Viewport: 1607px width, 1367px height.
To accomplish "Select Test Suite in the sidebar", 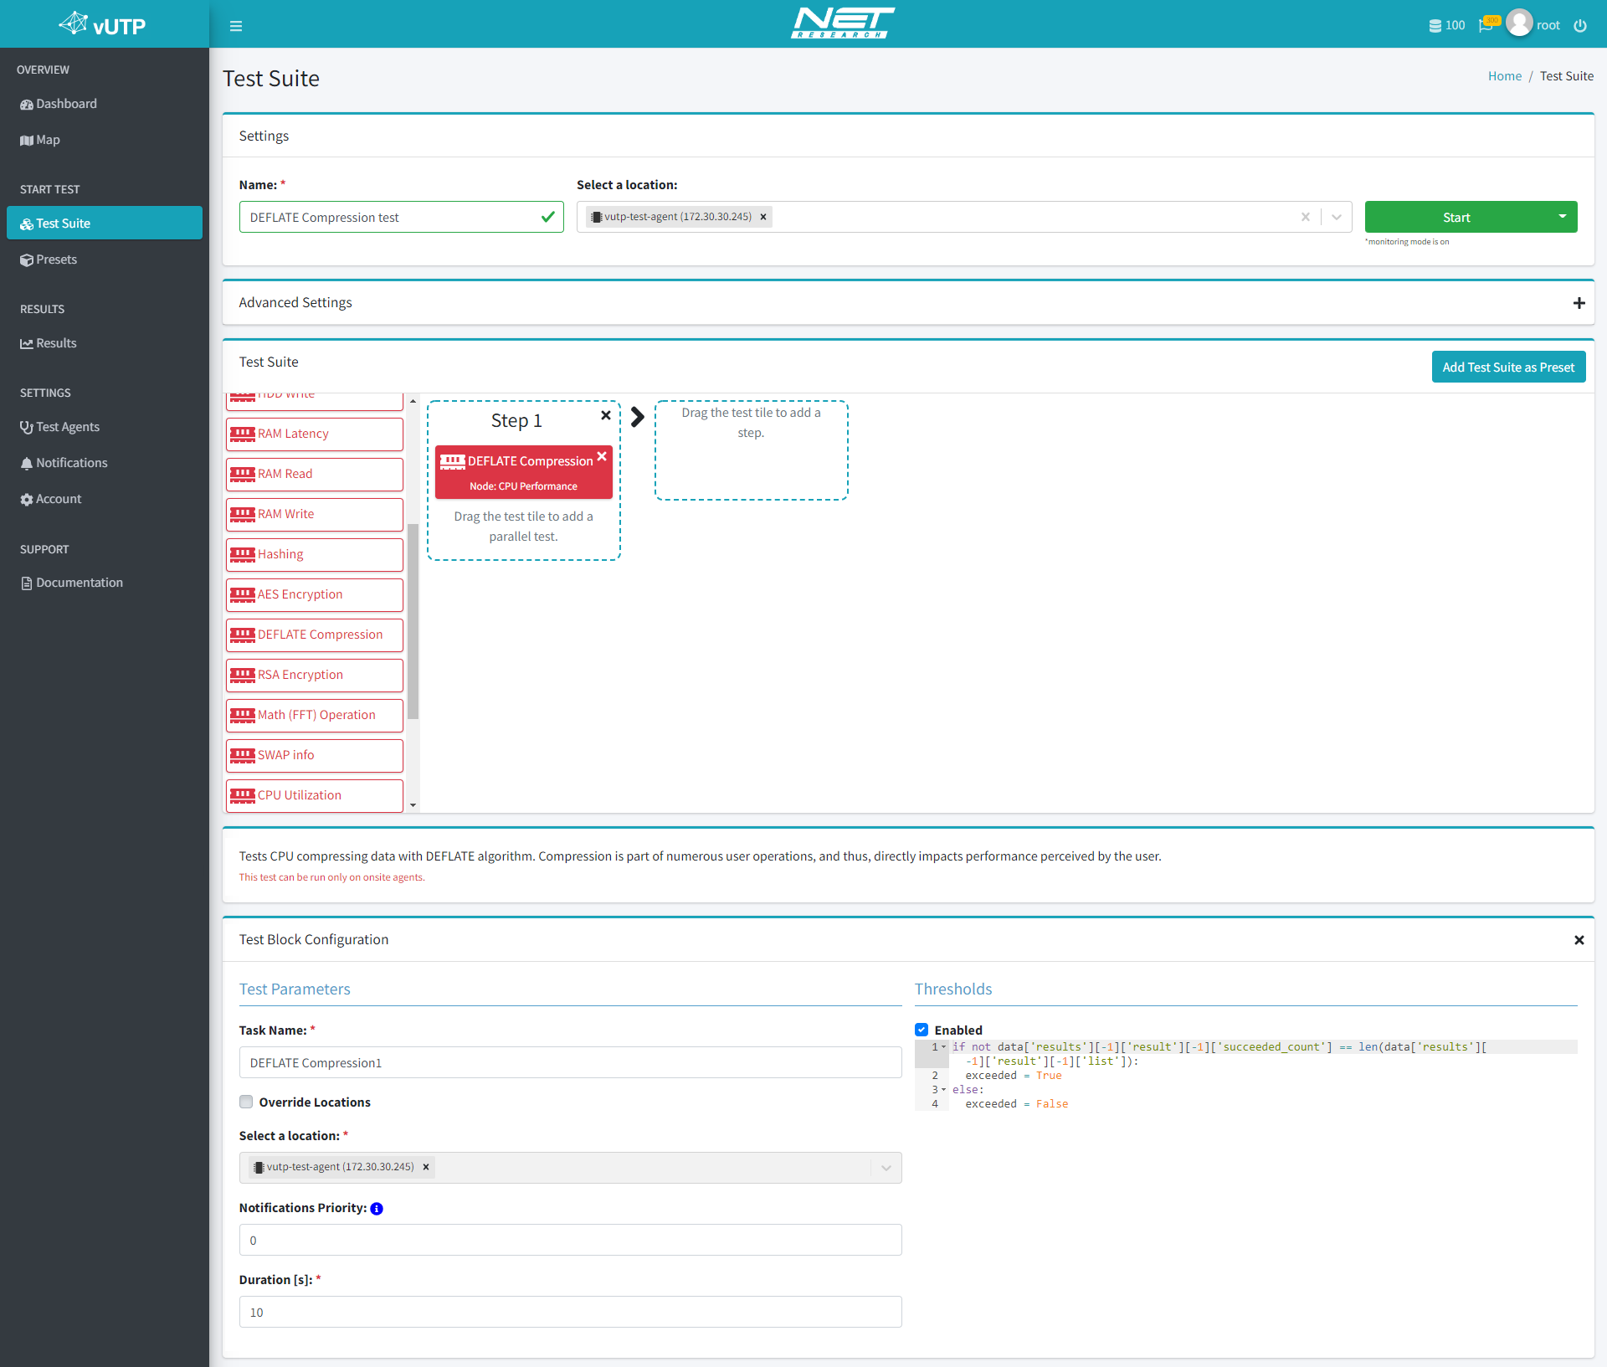I will tap(105, 224).
